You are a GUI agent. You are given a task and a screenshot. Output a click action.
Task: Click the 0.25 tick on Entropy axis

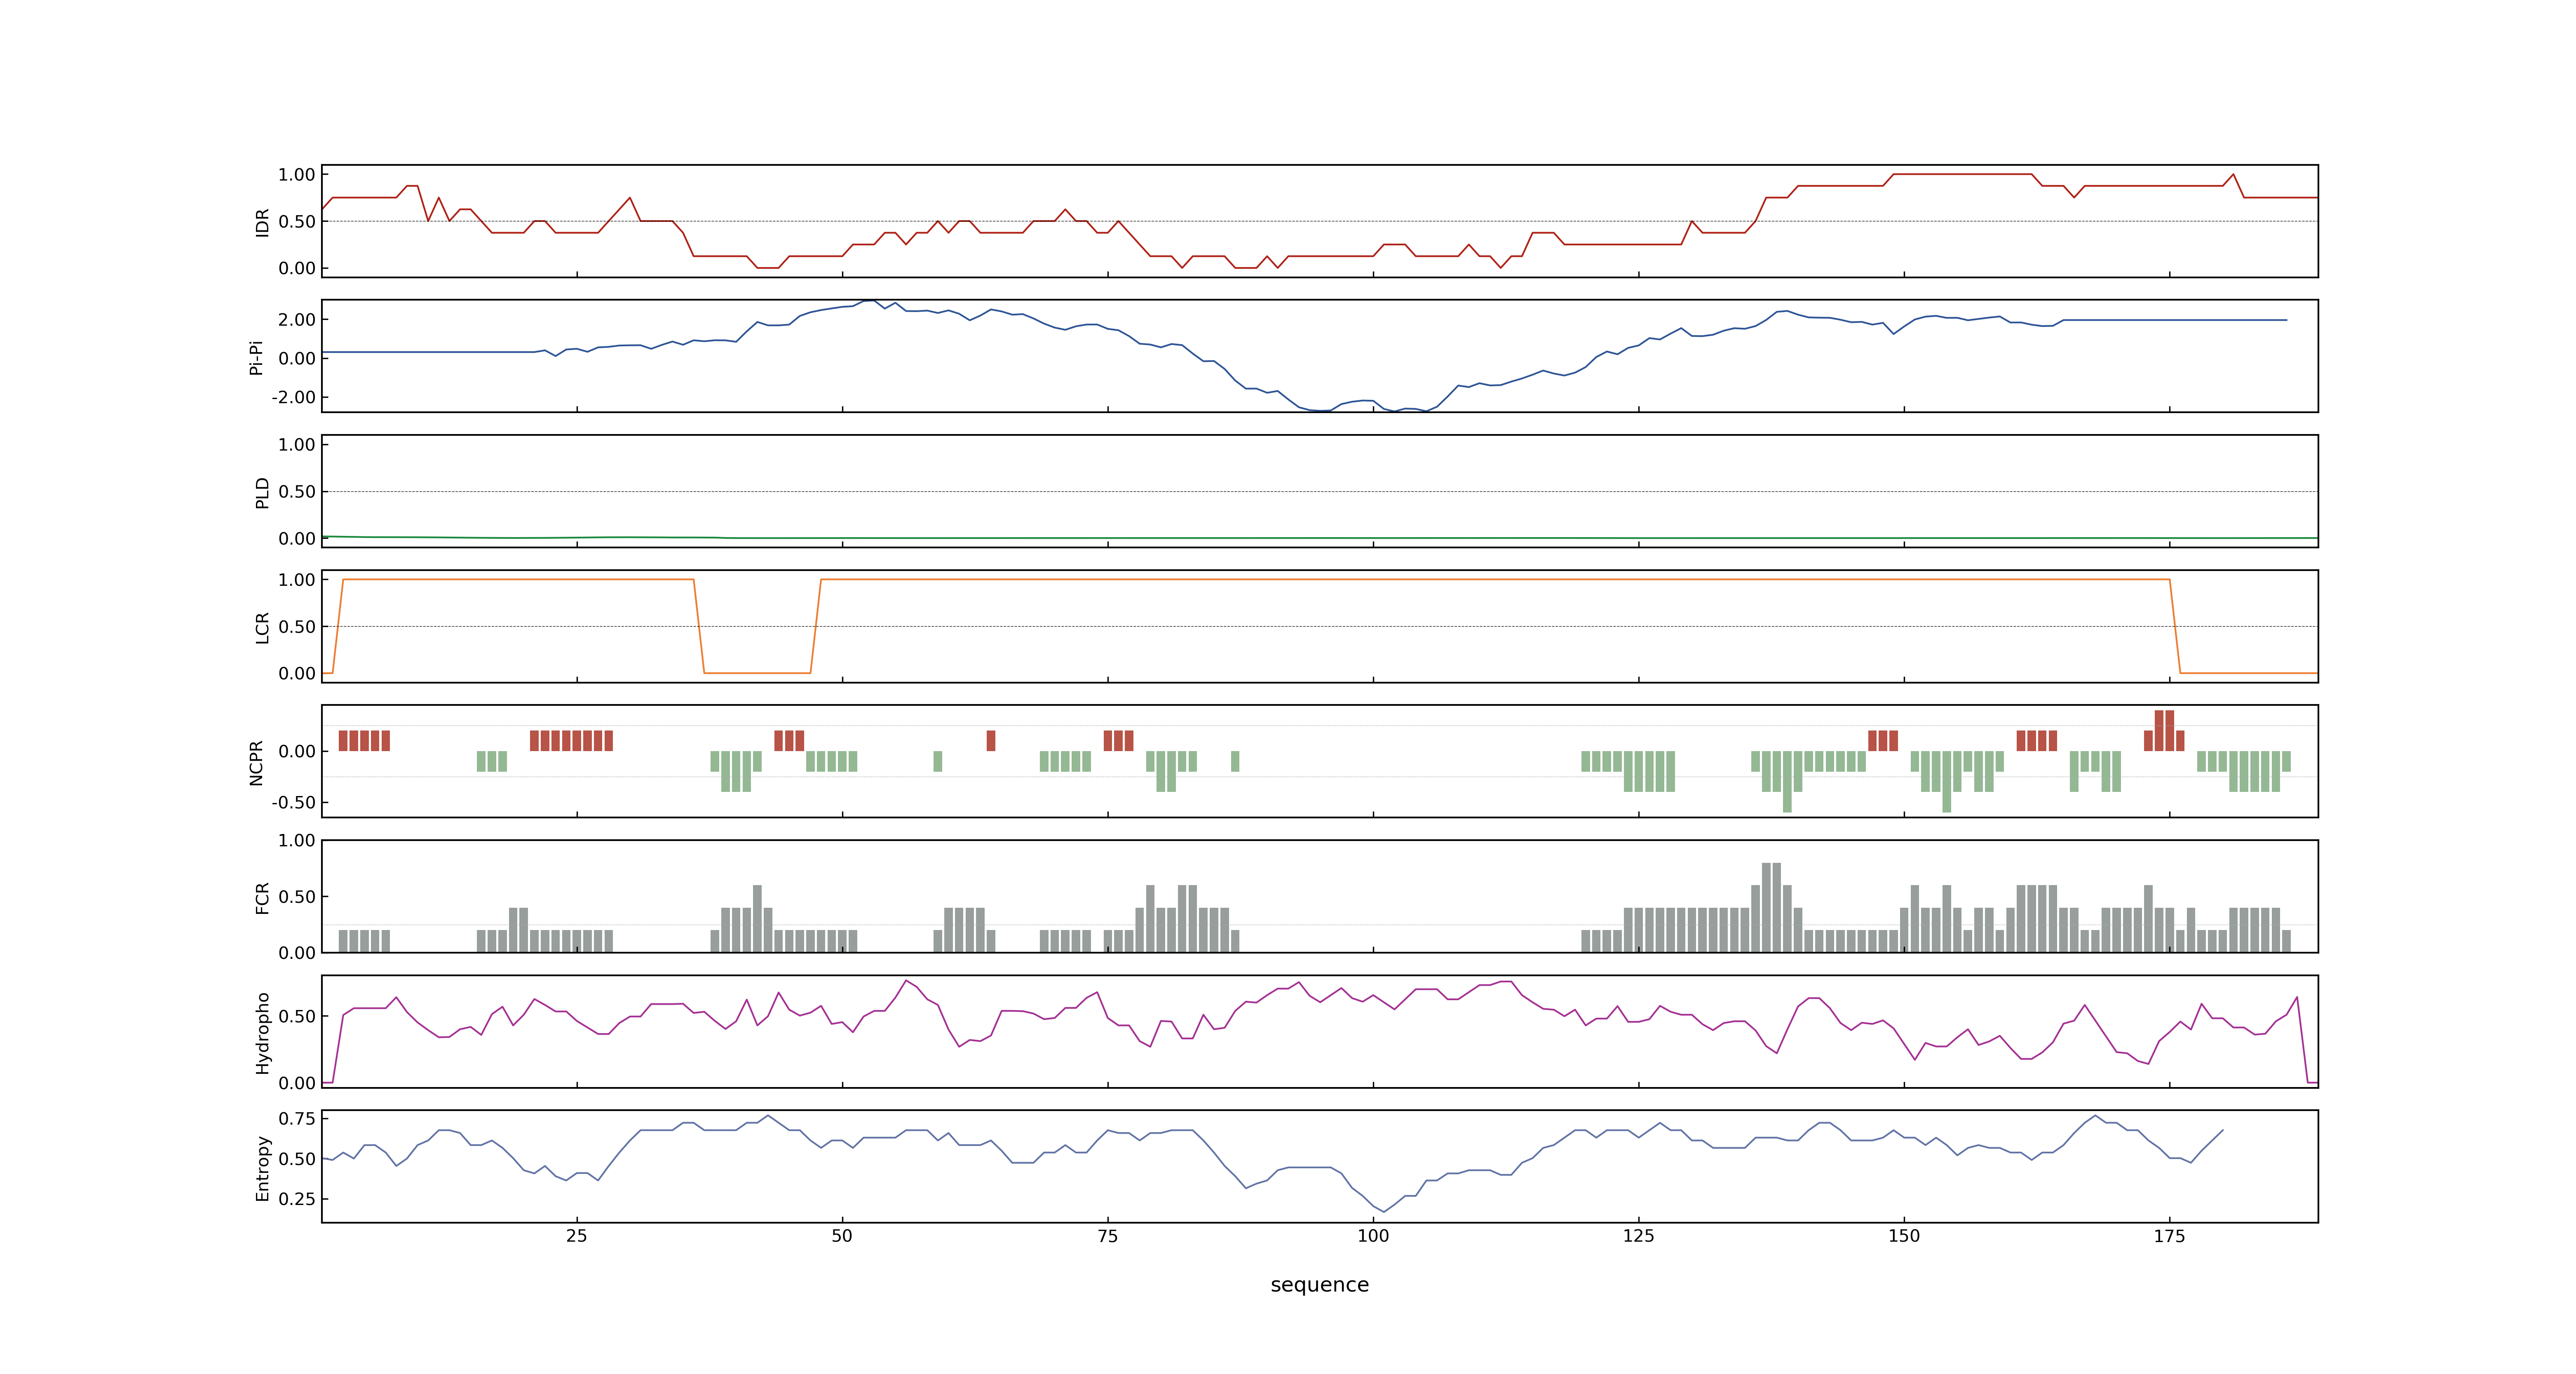pyautogui.click(x=297, y=1199)
